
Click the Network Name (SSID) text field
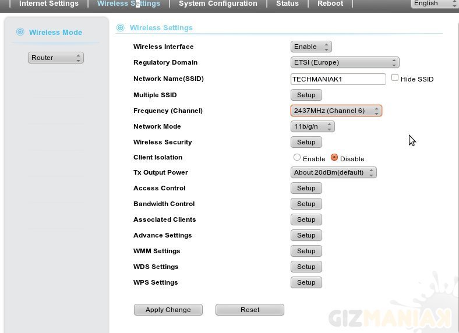click(x=338, y=79)
